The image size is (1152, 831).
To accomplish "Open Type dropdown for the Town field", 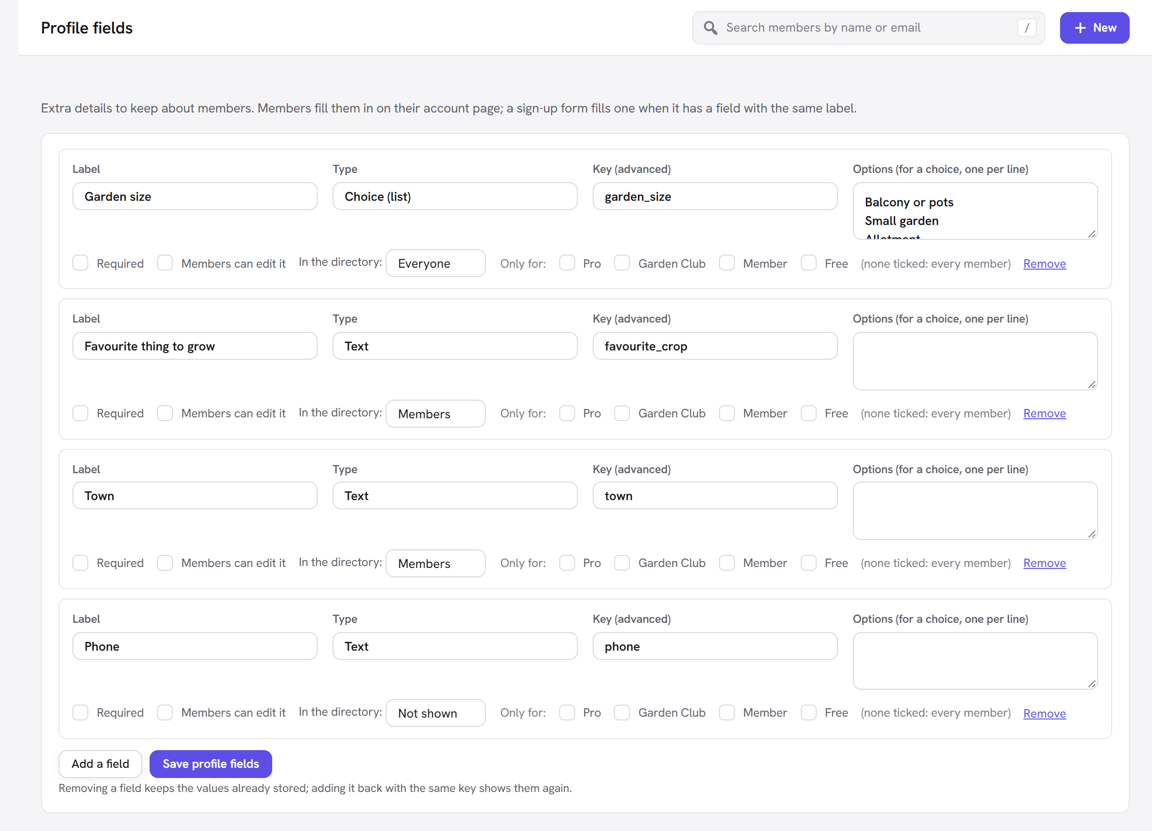I will (455, 495).
